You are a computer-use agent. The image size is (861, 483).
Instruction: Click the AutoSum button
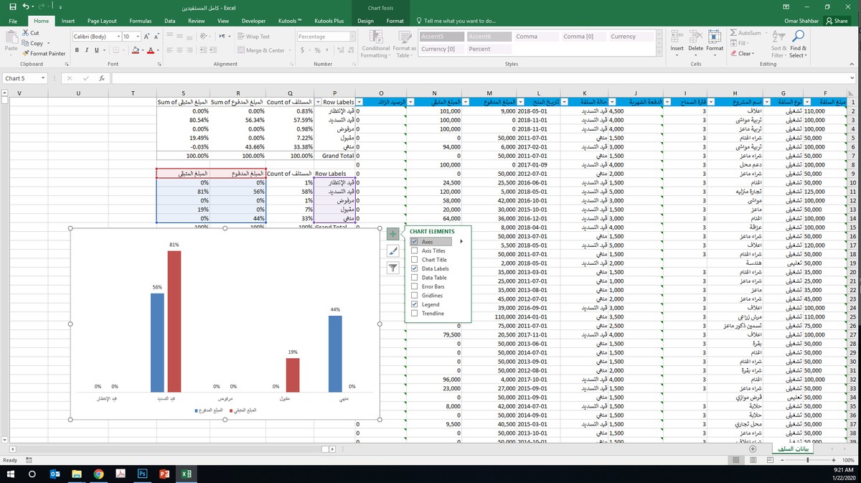point(745,33)
